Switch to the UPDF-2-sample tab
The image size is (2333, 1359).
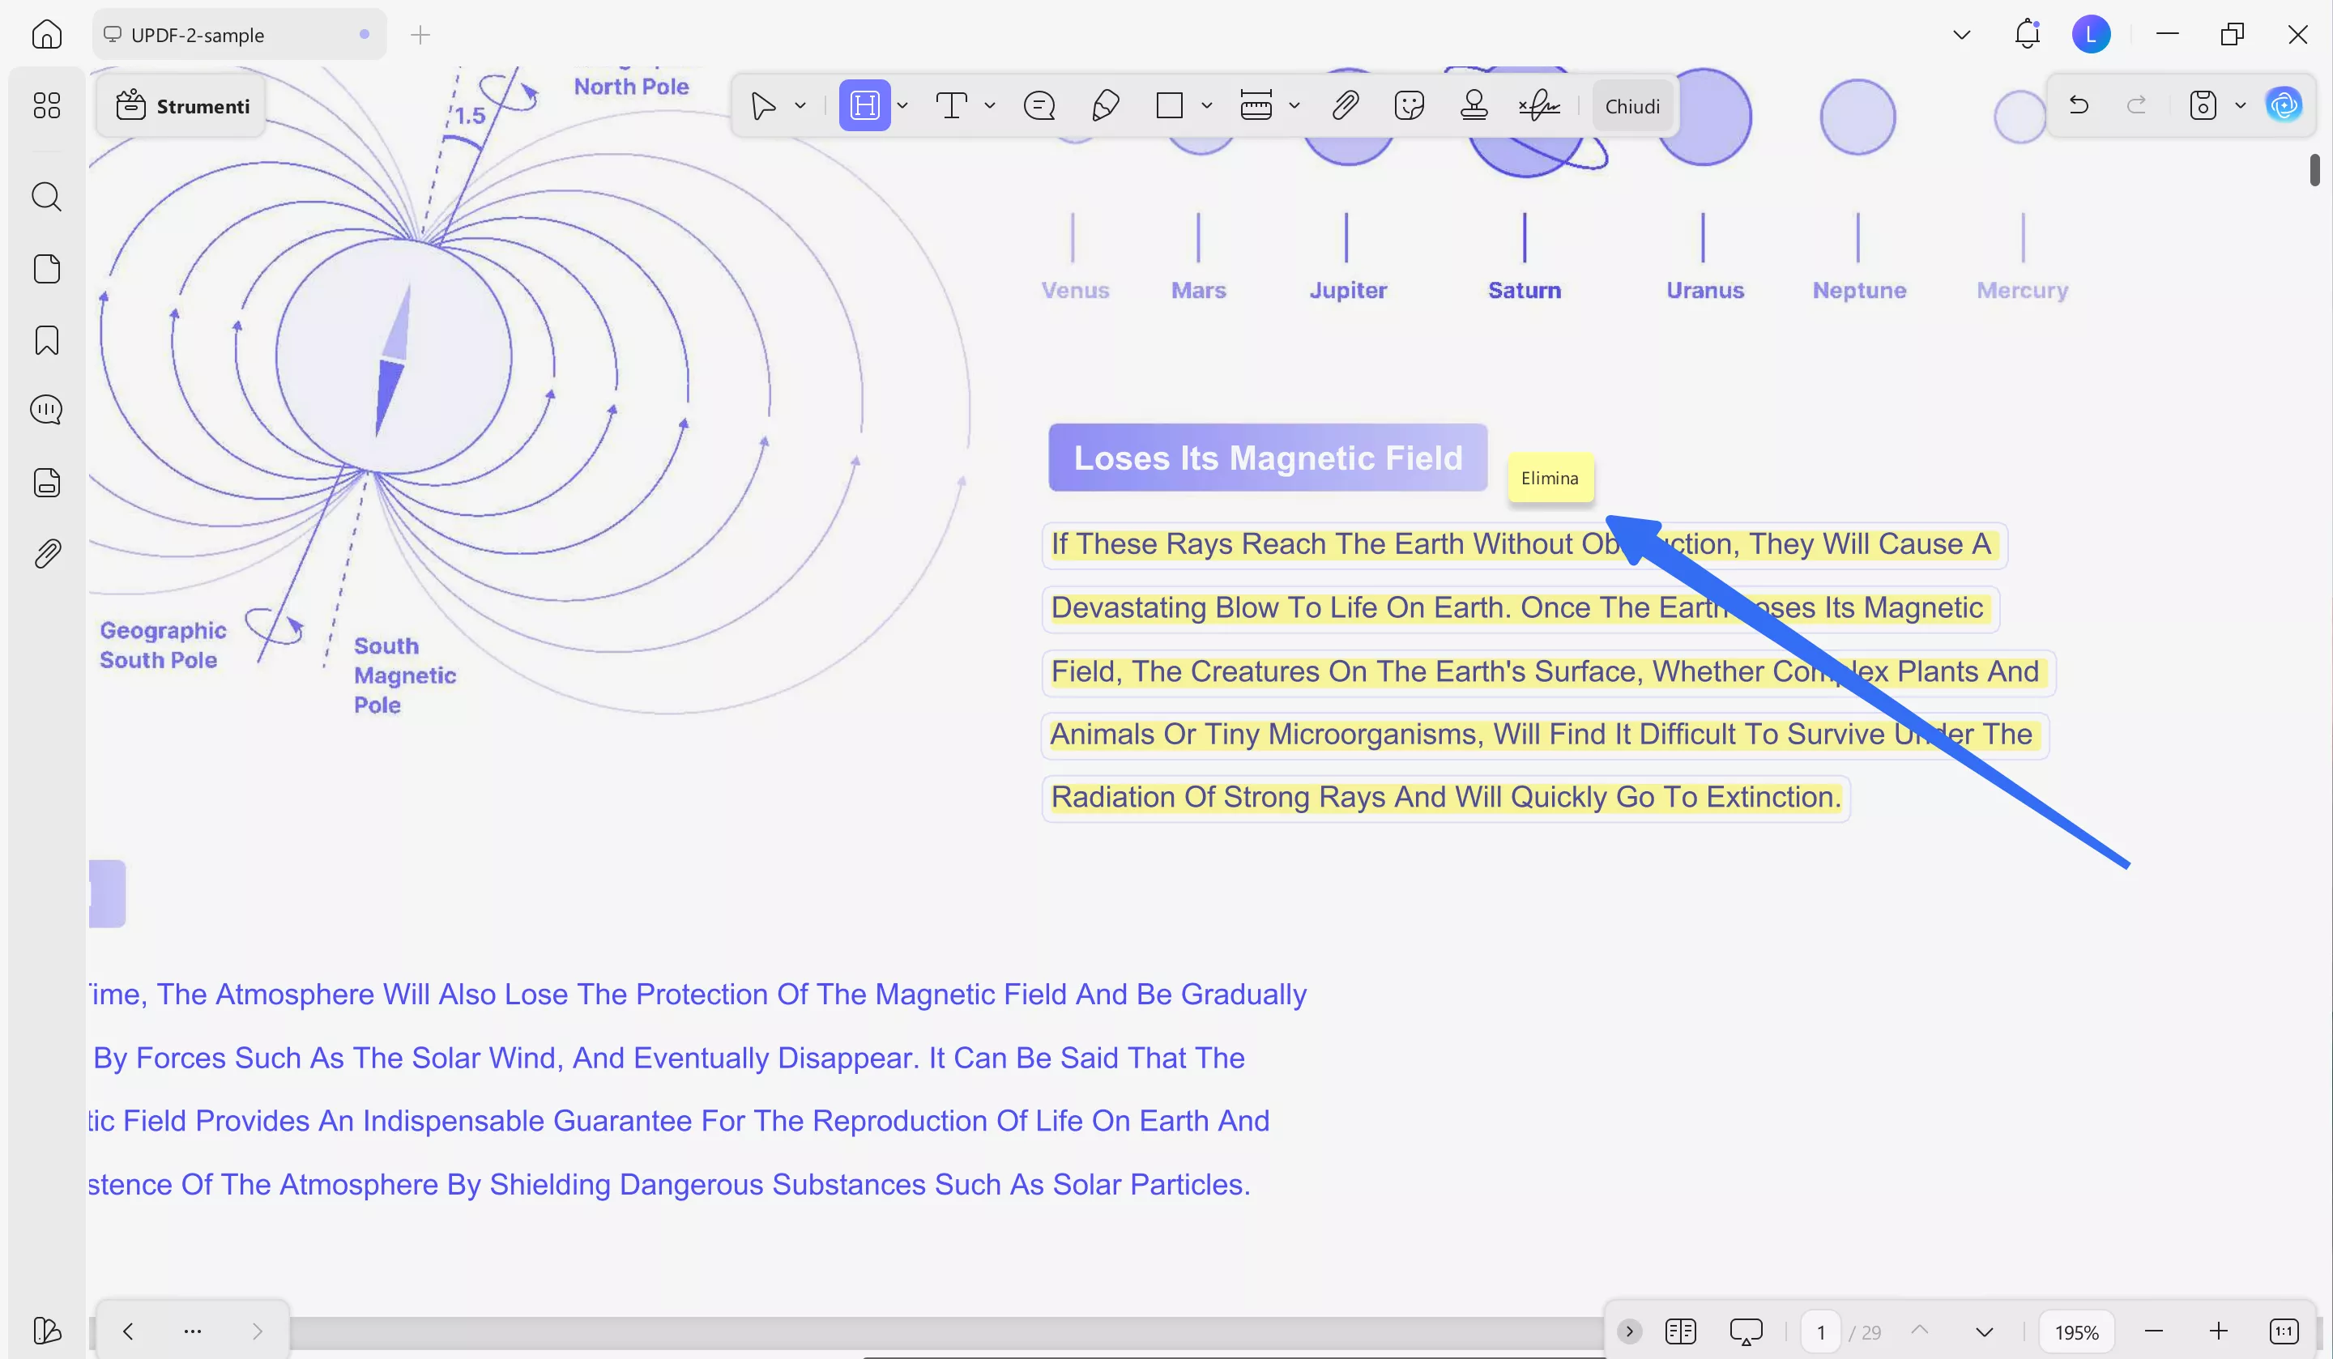197,35
